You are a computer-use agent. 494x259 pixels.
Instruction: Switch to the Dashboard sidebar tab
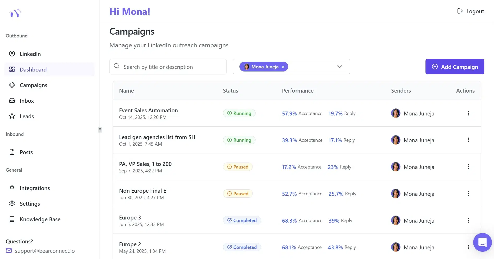pos(33,69)
